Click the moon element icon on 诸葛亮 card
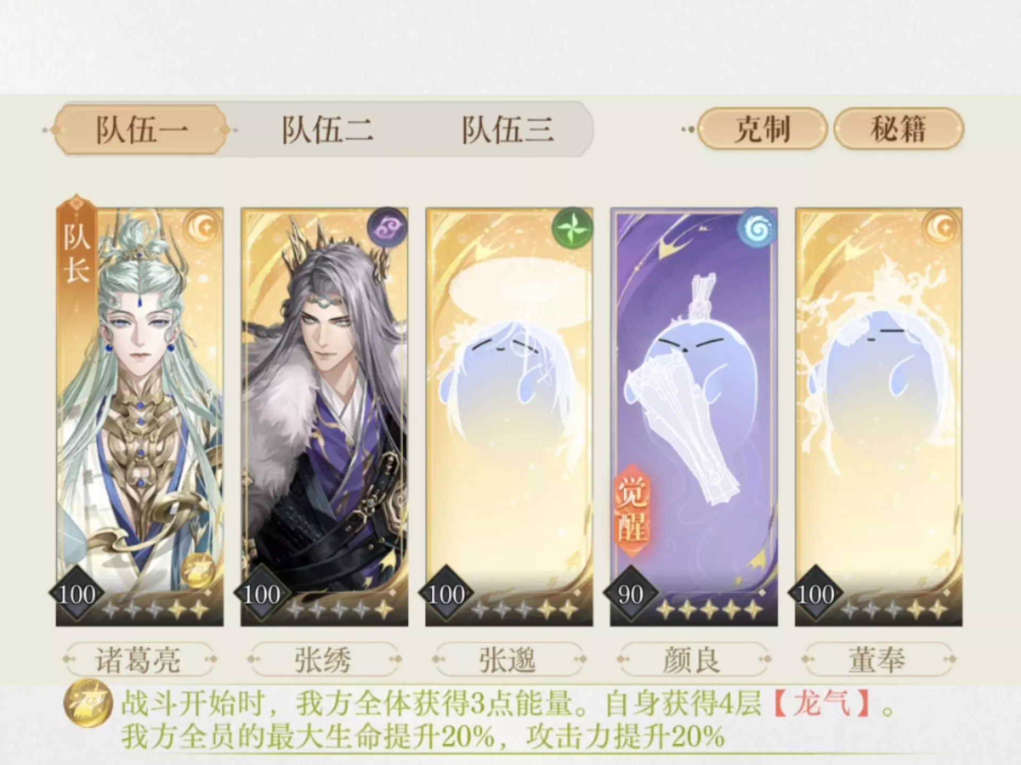 (202, 229)
